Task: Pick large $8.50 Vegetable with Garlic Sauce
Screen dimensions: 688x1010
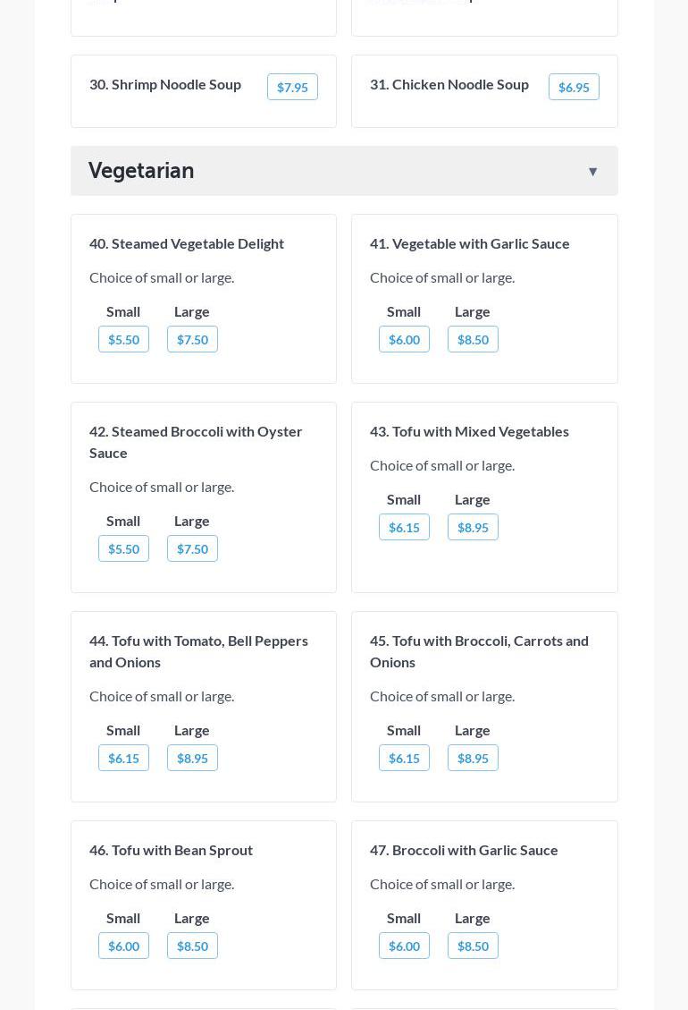Action: click(473, 339)
